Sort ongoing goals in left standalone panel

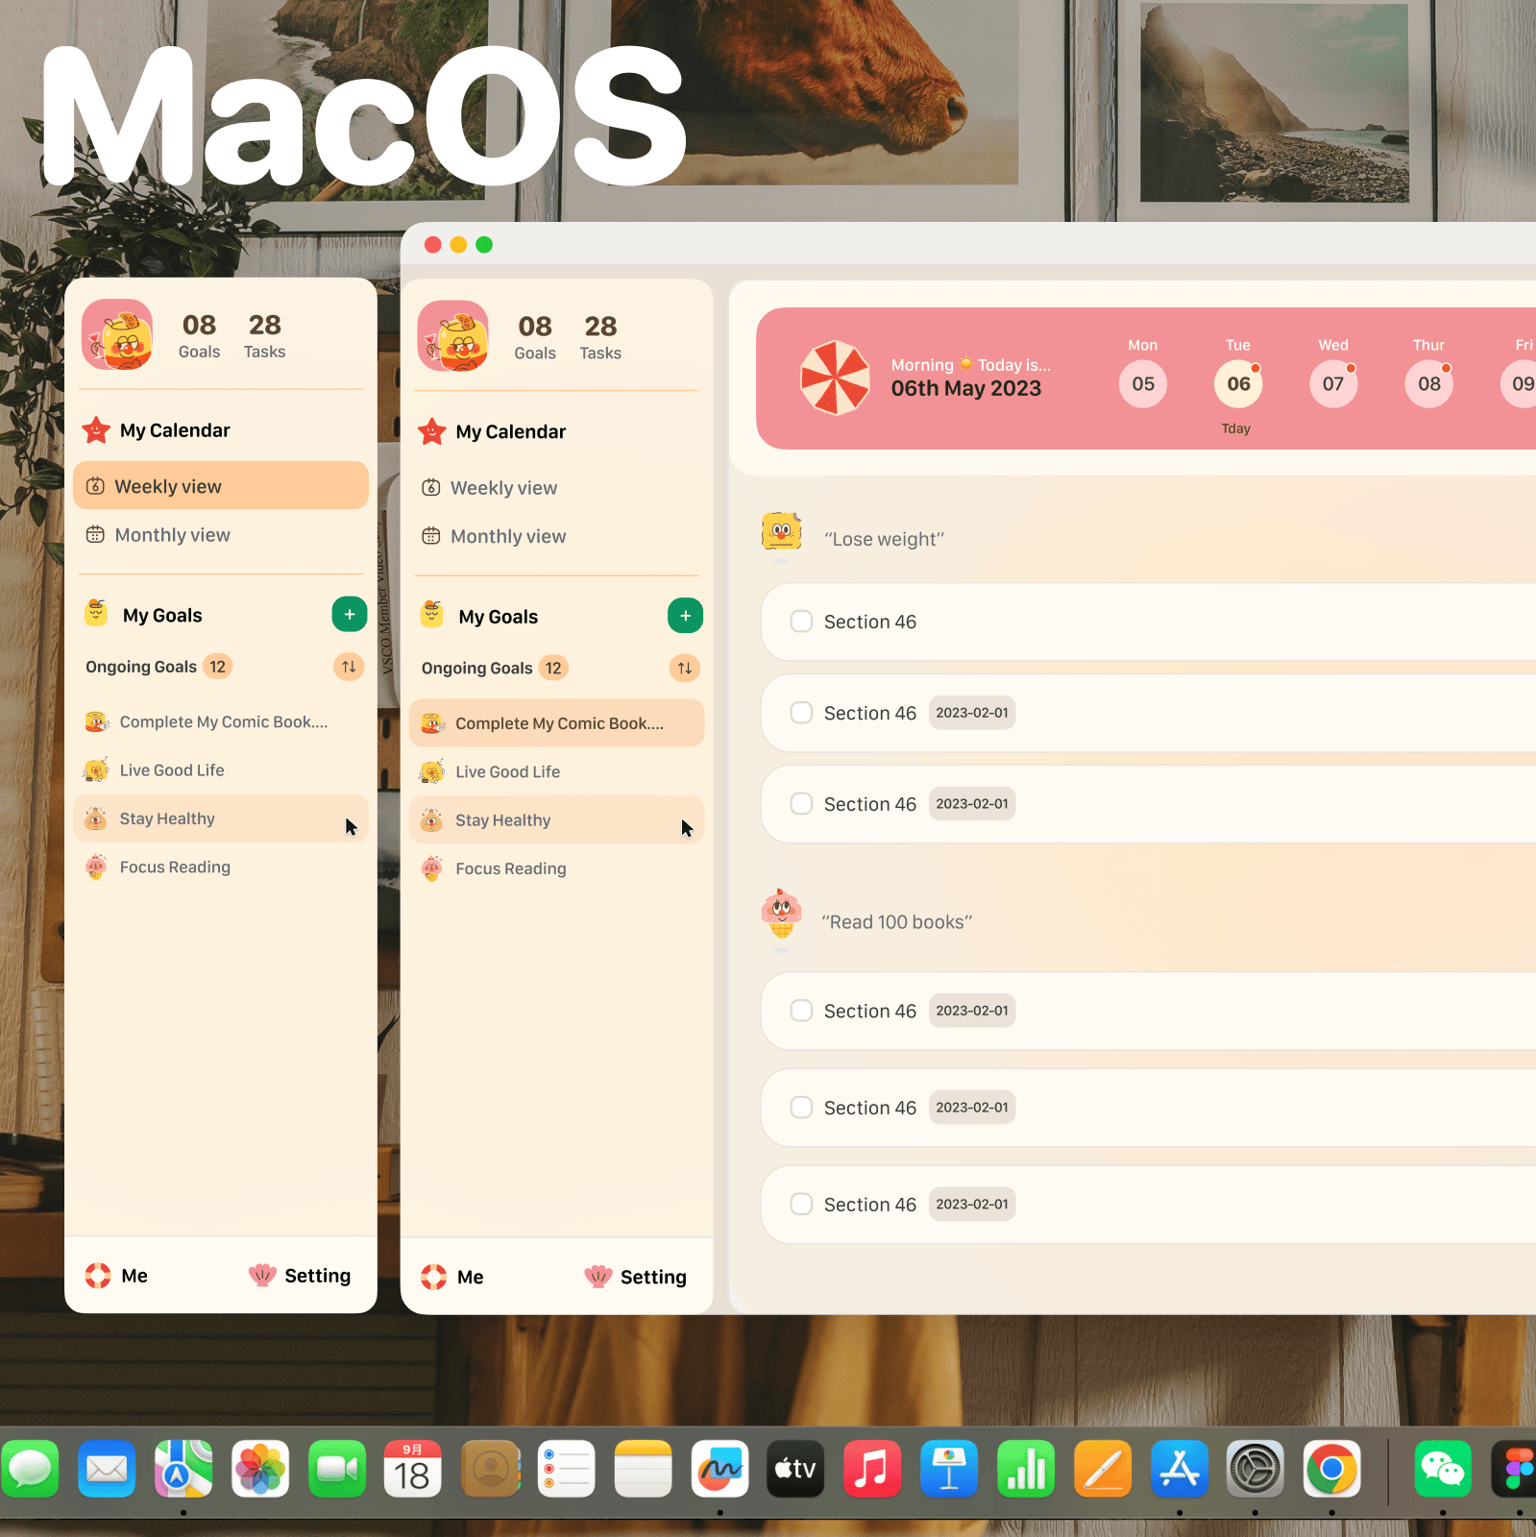pyautogui.click(x=349, y=667)
